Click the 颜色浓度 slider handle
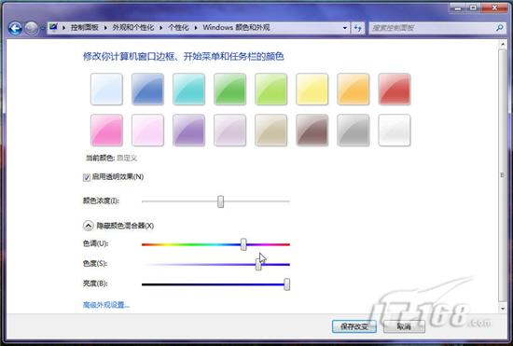The height and width of the screenshot is (346, 513). (221, 201)
